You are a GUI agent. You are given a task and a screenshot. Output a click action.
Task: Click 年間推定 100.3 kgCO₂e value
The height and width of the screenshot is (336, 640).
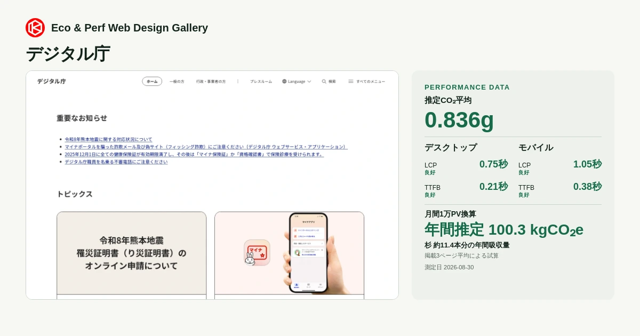(504, 230)
